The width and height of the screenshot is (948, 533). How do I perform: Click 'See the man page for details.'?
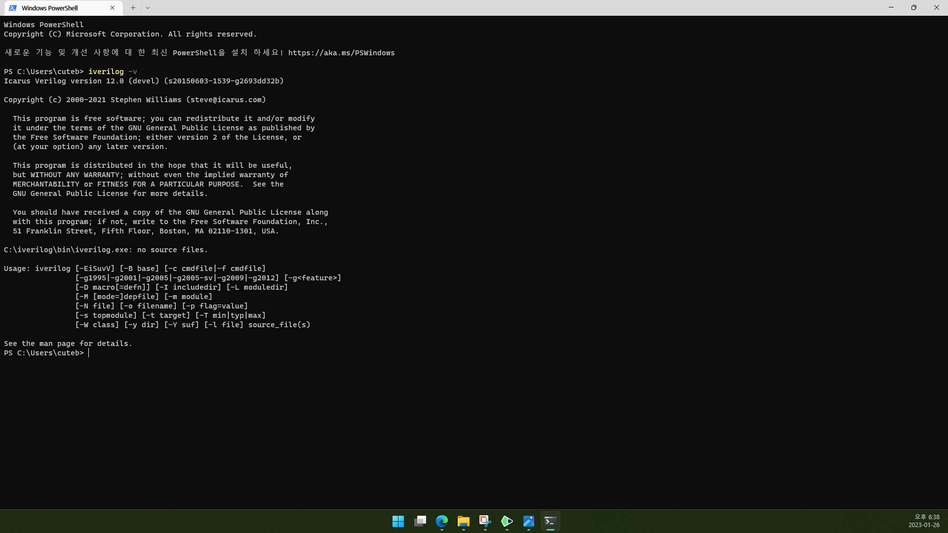coord(68,343)
